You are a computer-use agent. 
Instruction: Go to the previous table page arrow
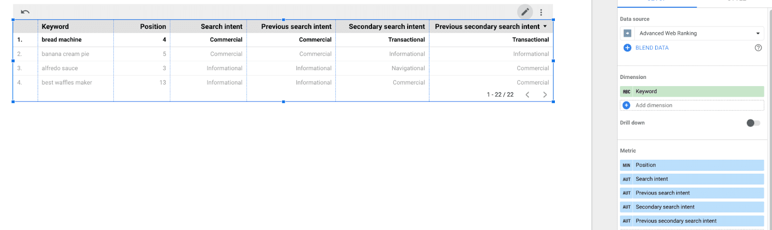527,95
